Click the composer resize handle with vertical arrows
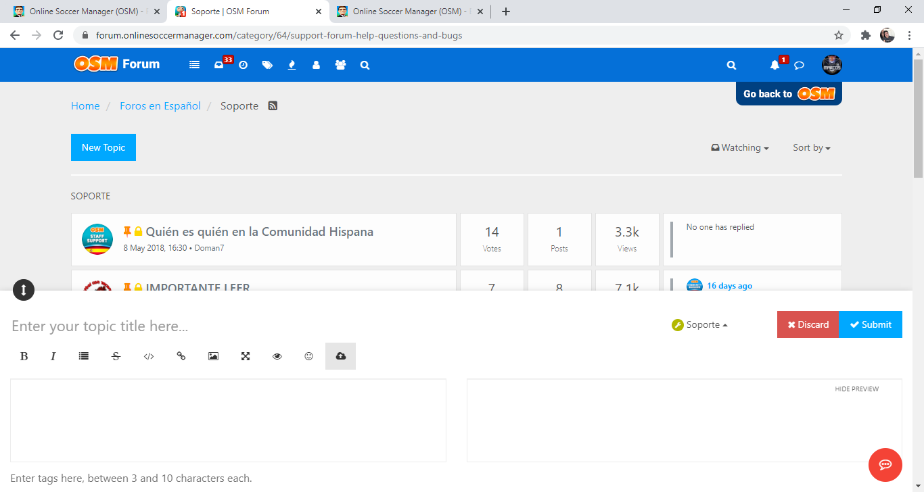The width and height of the screenshot is (924, 492). tap(24, 290)
